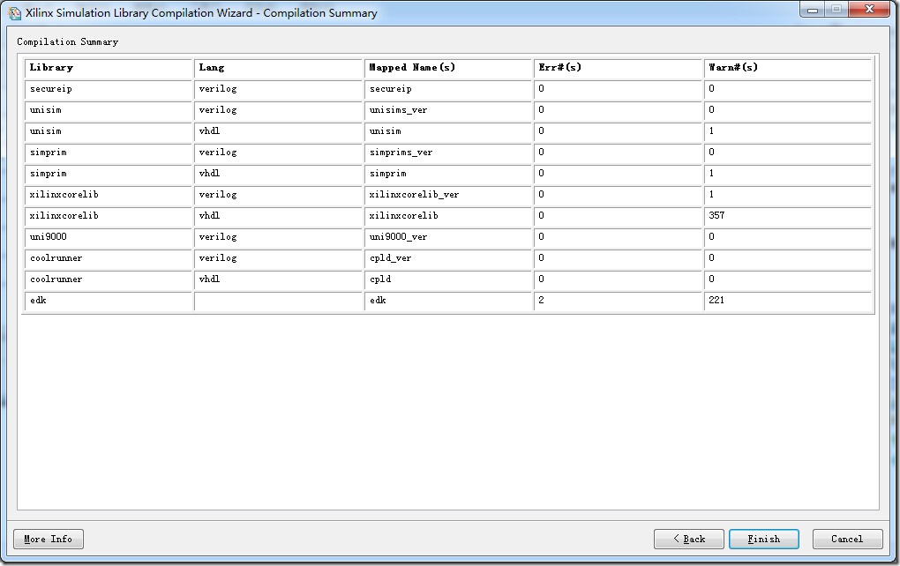The width and height of the screenshot is (900, 566).
Task: Select the uni9000 library cell
Action: (x=109, y=237)
